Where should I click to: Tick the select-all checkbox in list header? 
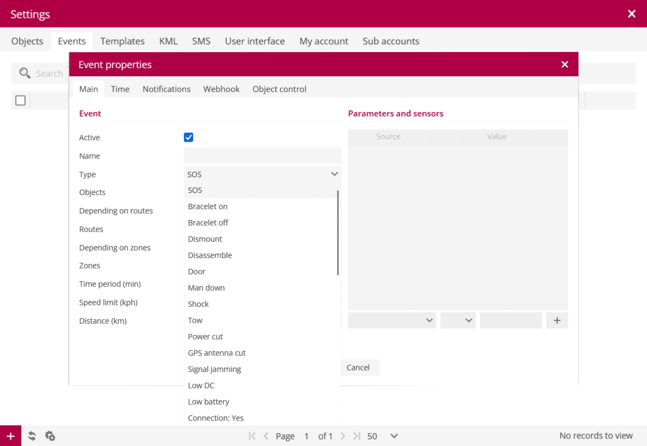(21, 100)
